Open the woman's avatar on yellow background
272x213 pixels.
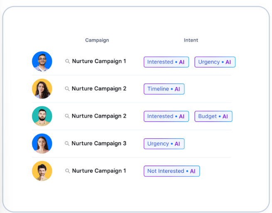pos(42,89)
